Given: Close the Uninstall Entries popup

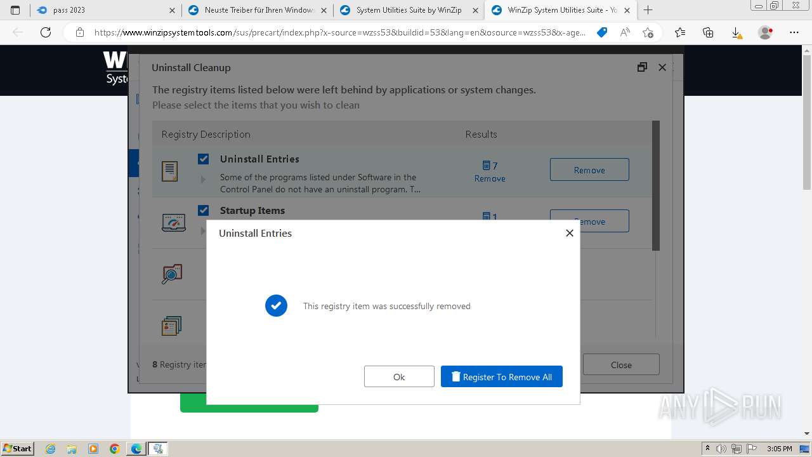Looking at the screenshot, I should pyautogui.click(x=570, y=233).
